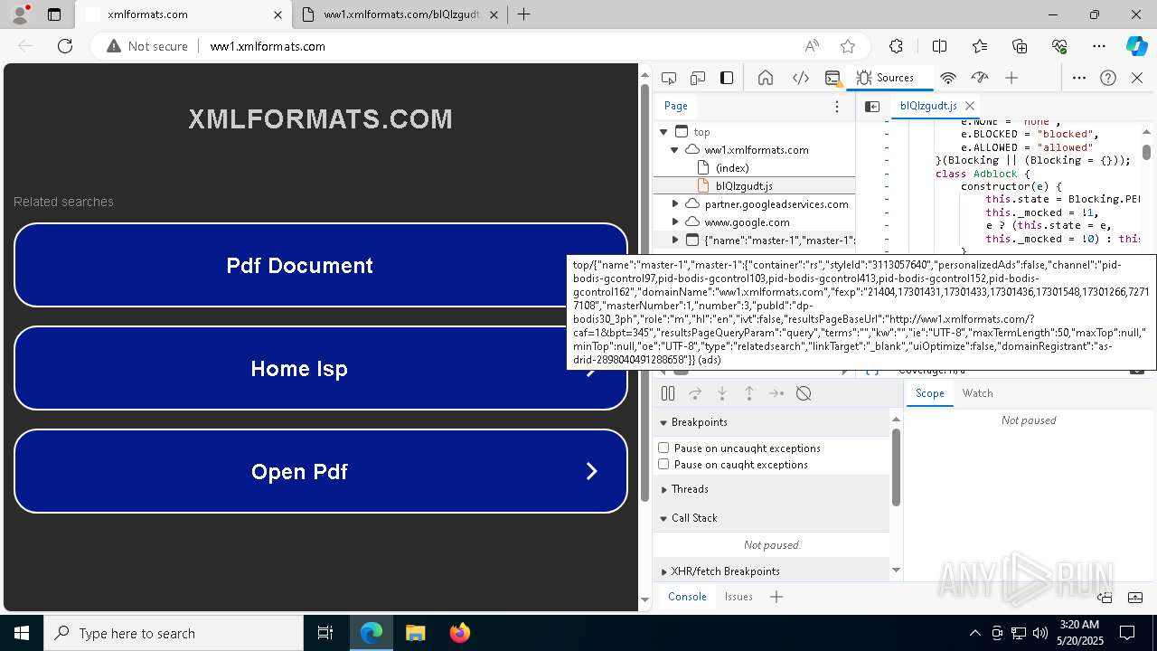1157x651 pixels.
Task: Open the Performance panel gauge icon
Action: point(980,78)
